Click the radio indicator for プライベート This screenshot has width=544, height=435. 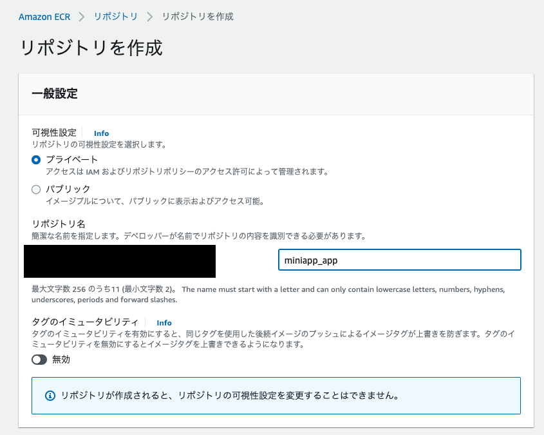pyautogui.click(x=36, y=159)
